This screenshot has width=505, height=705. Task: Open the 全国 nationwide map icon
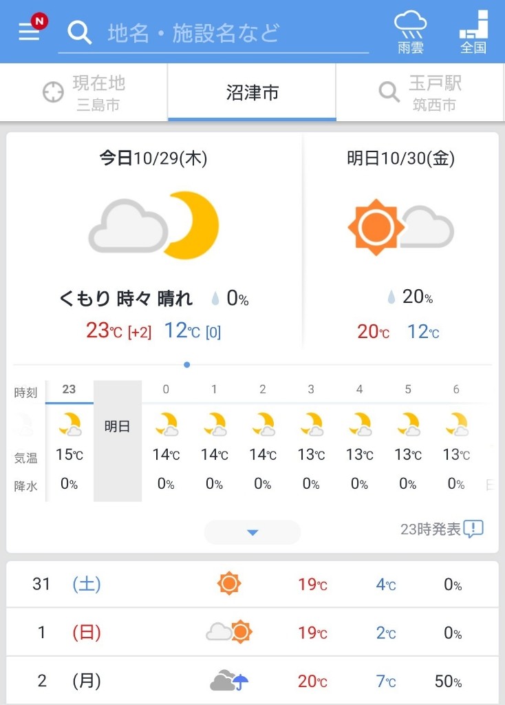(x=473, y=32)
